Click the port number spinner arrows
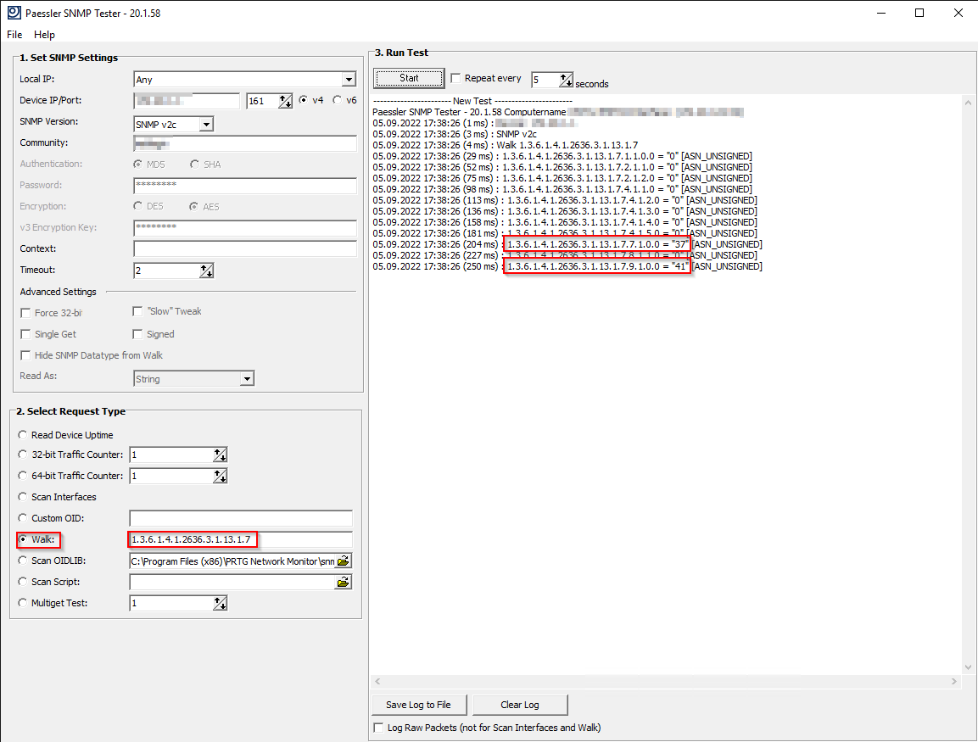 [x=285, y=101]
